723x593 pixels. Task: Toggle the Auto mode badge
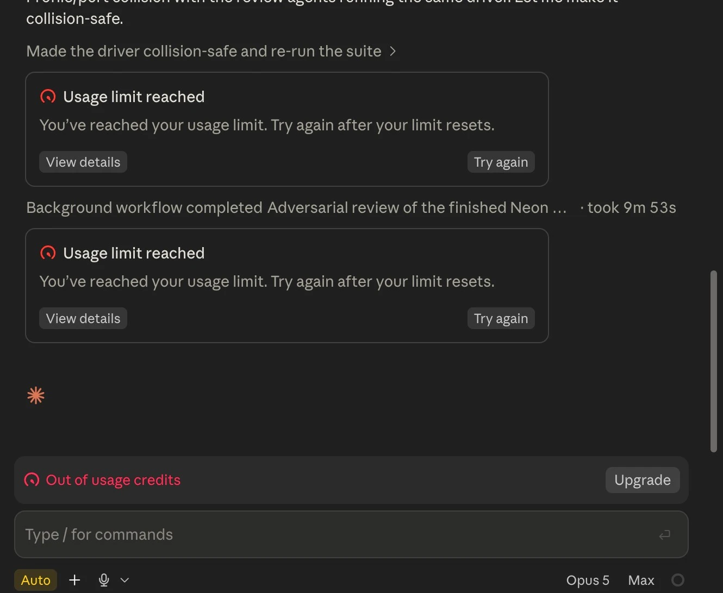(x=35, y=580)
